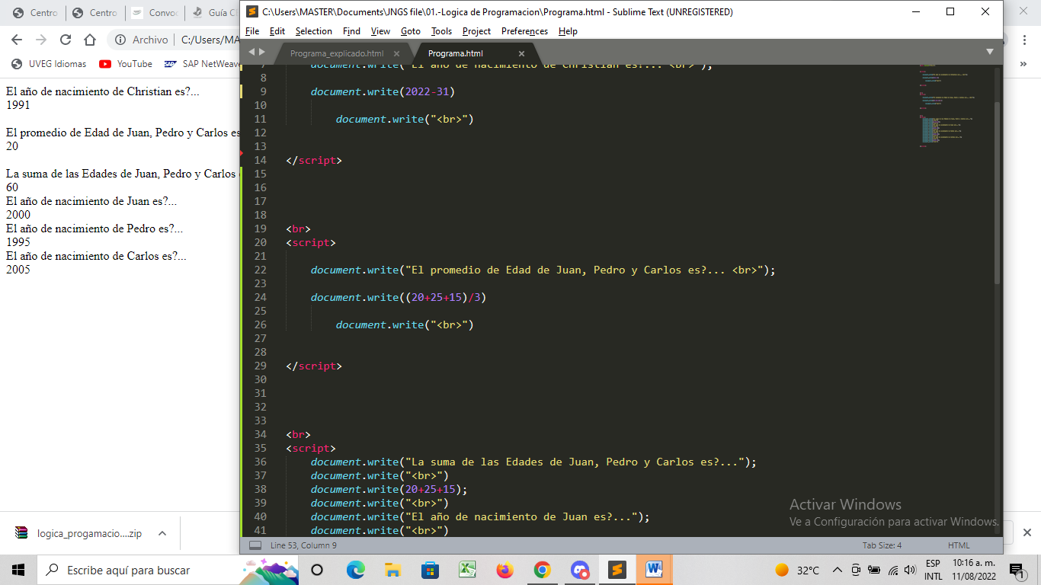Reload the Chrome page
Viewport: 1041px width, 585px height.
click(66, 40)
